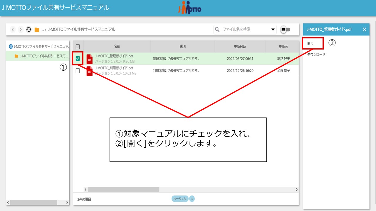Click into the ファイル名を検索 search field
Screen dimensions: 376x211
(x=245, y=29)
